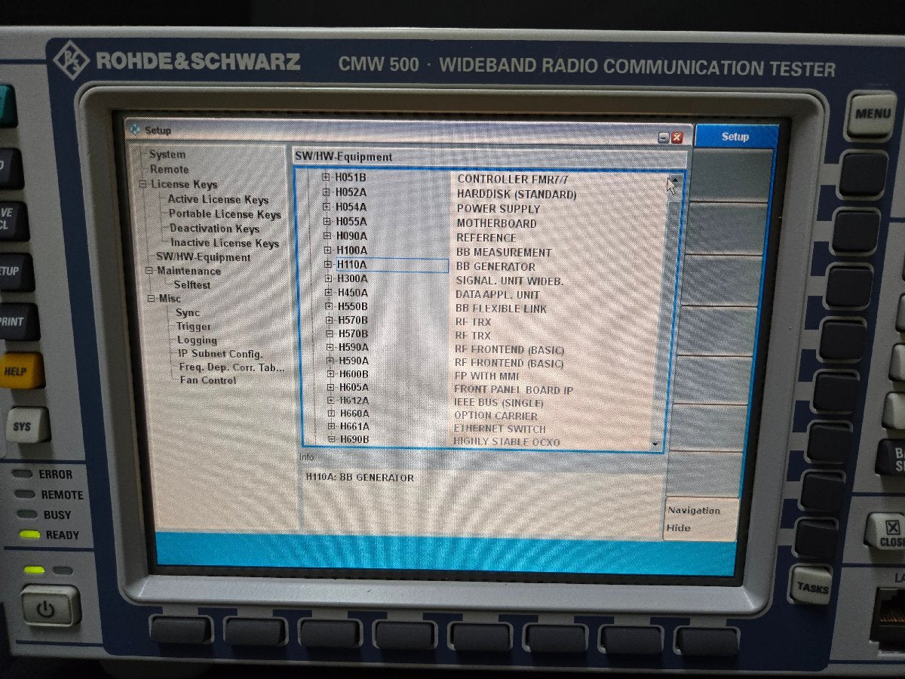Click the H612A row label
This screenshot has width=905, height=679.
coord(354,401)
